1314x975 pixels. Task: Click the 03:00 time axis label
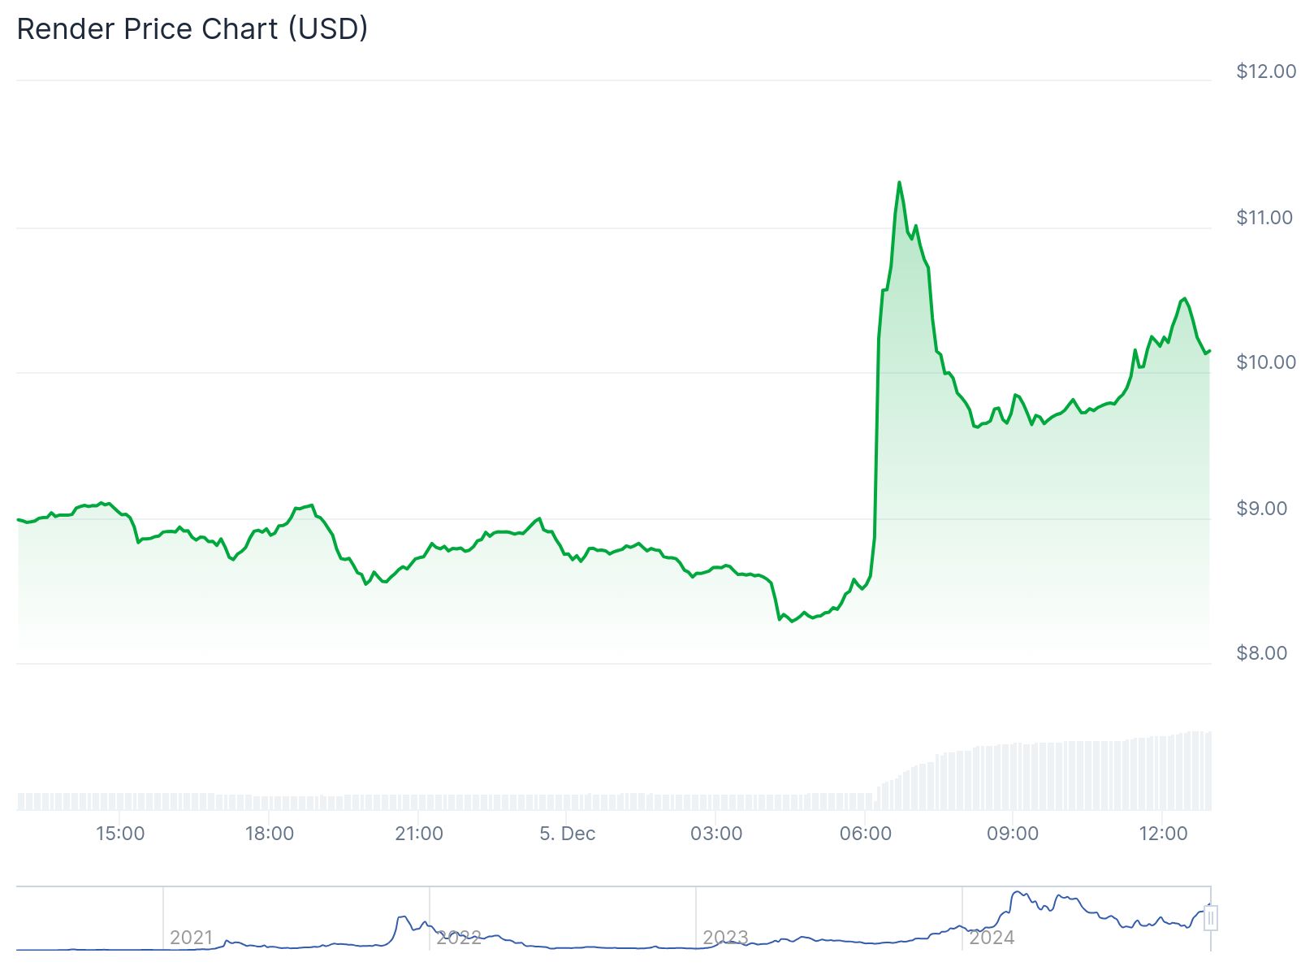coord(716,834)
